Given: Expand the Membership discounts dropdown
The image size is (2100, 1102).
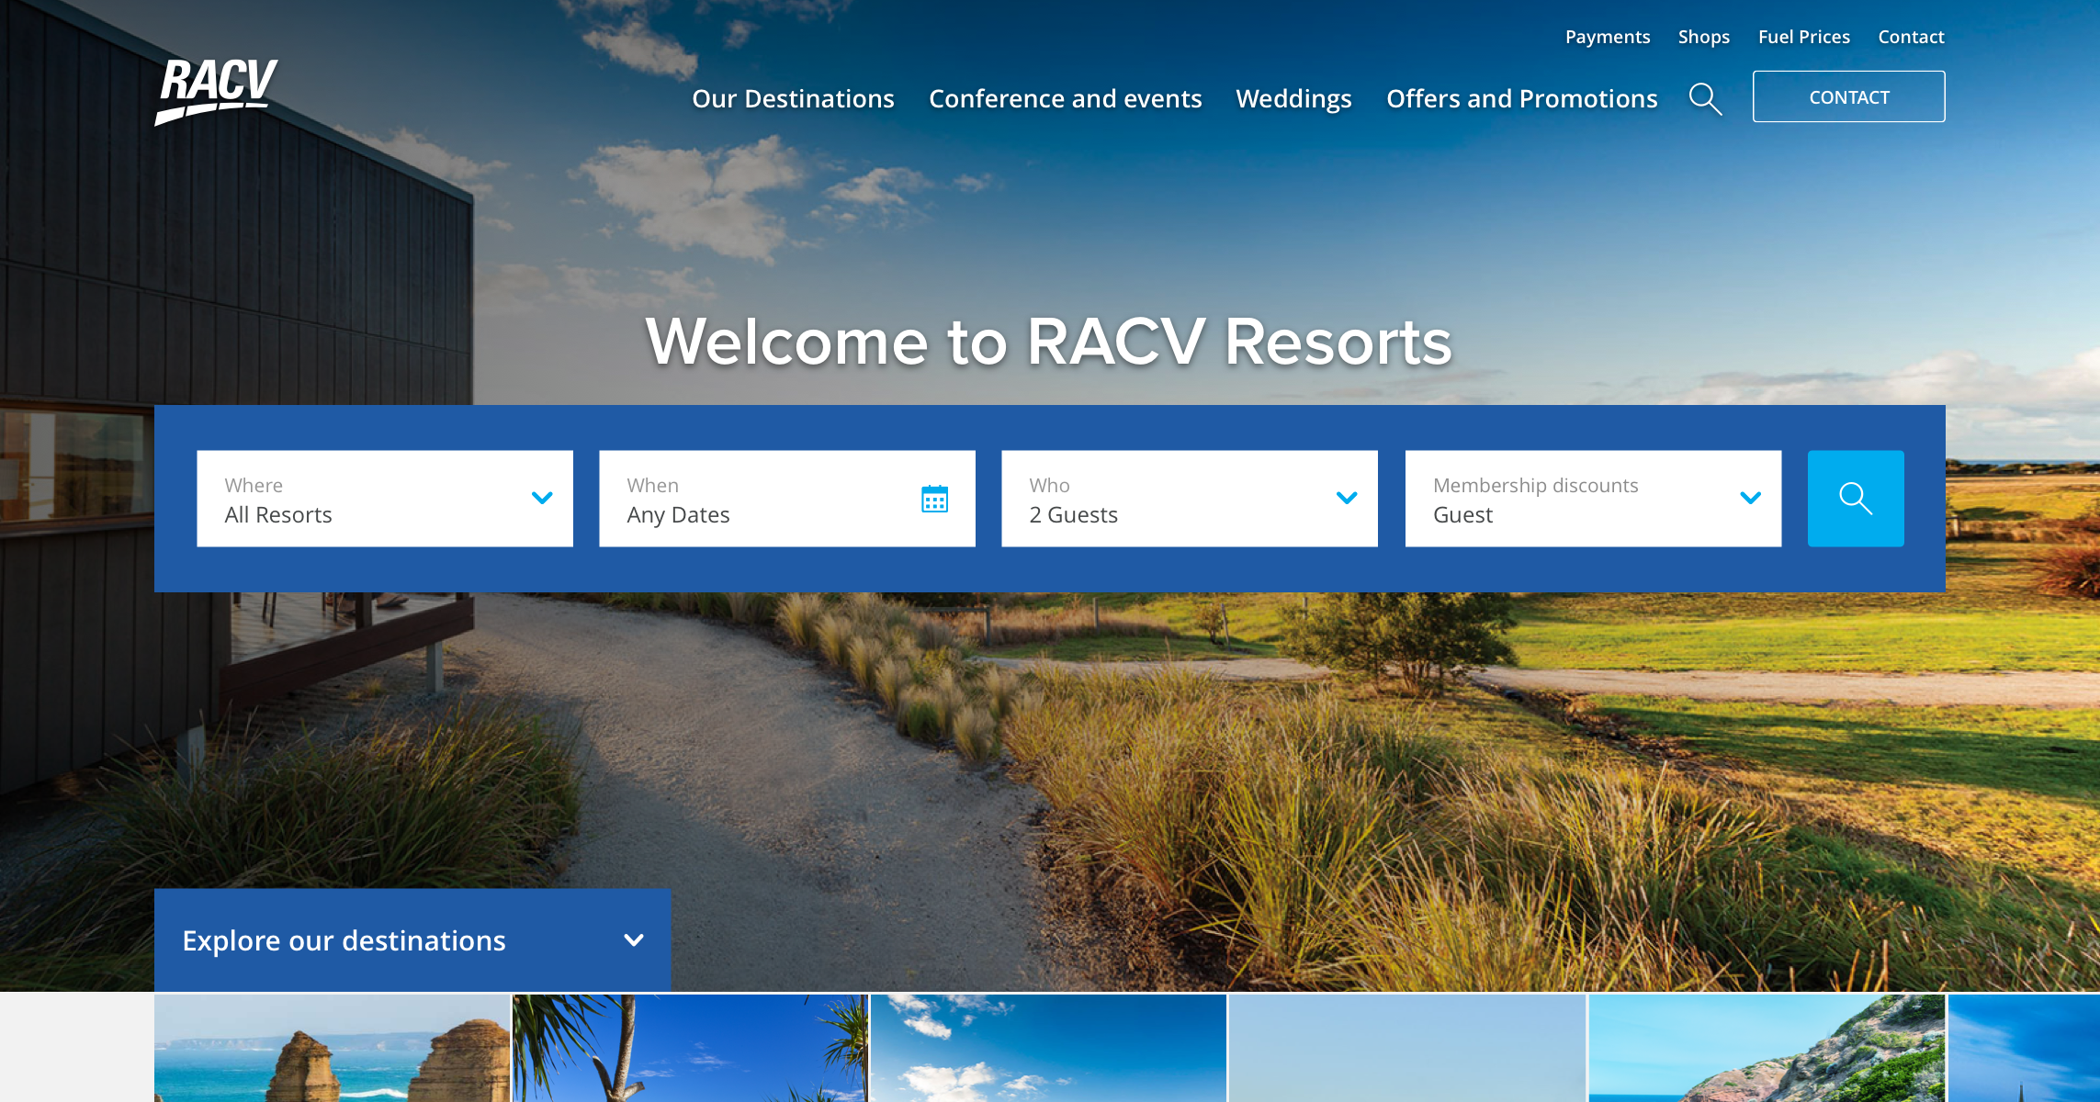Looking at the screenshot, I should pyautogui.click(x=1593, y=499).
